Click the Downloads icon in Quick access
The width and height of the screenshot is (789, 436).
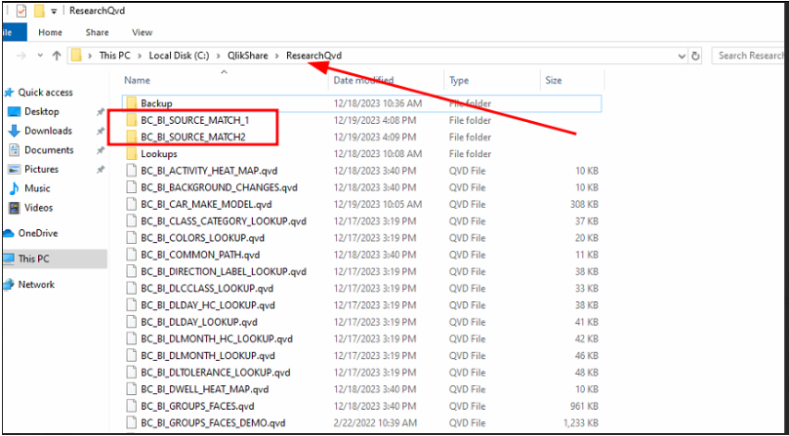pos(15,131)
